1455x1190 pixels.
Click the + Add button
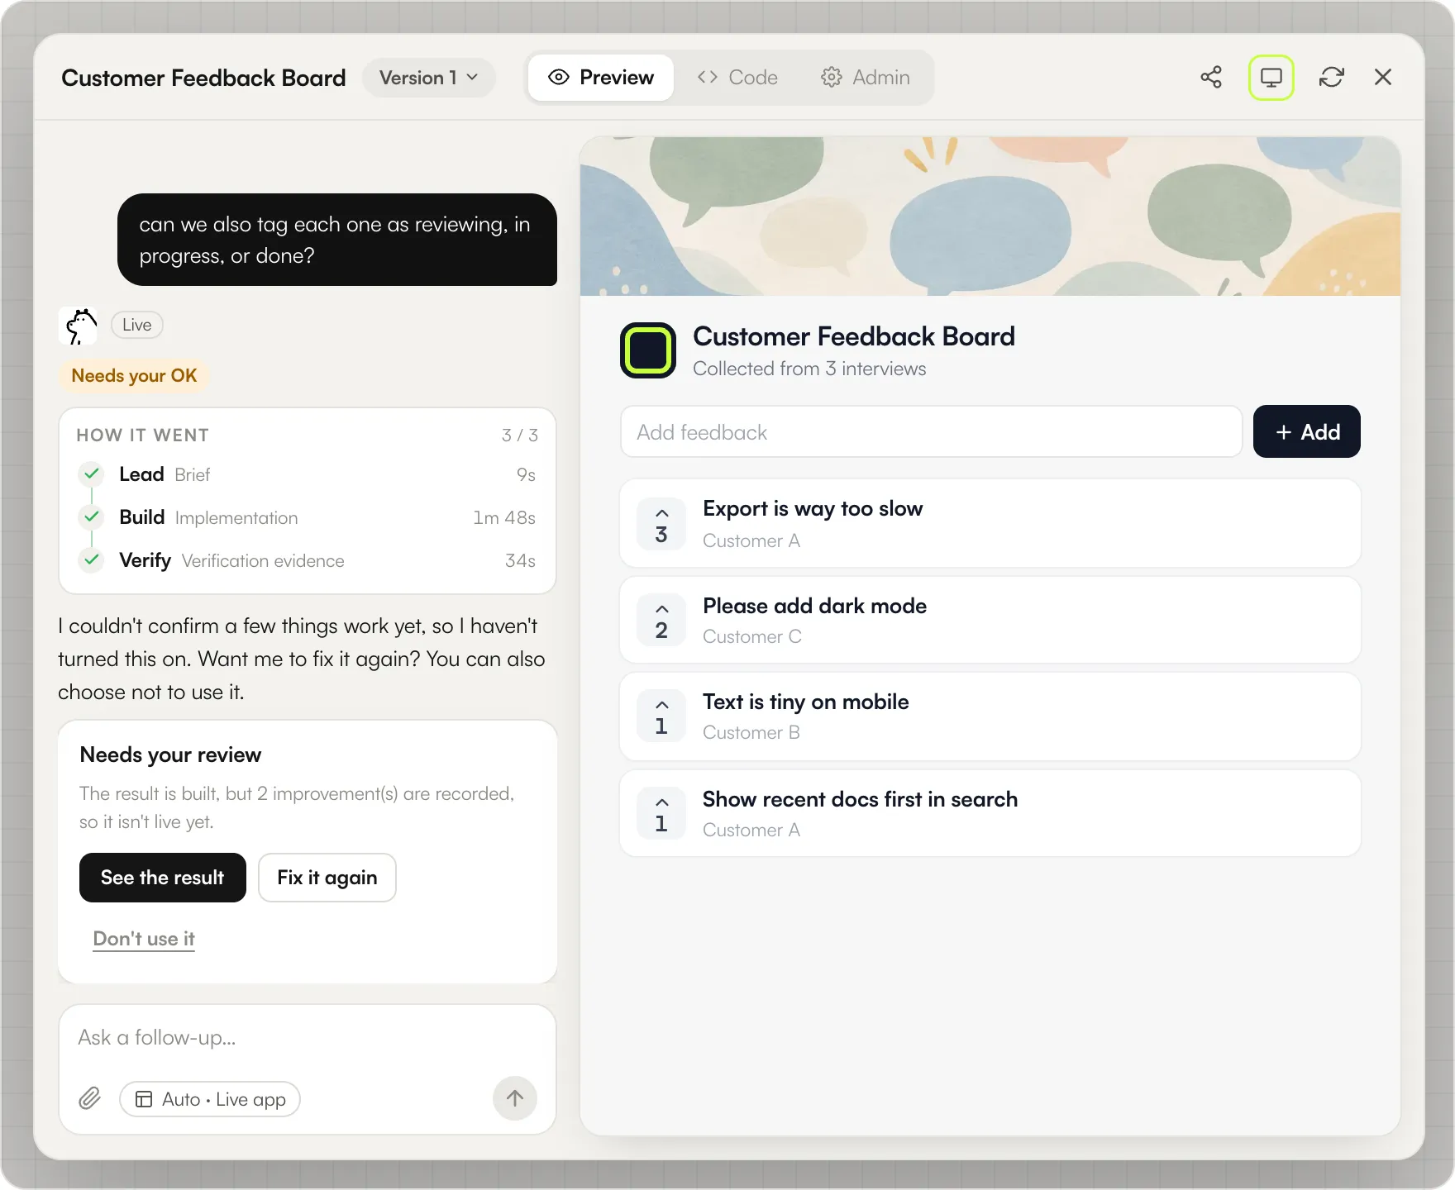coord(1307,431)
